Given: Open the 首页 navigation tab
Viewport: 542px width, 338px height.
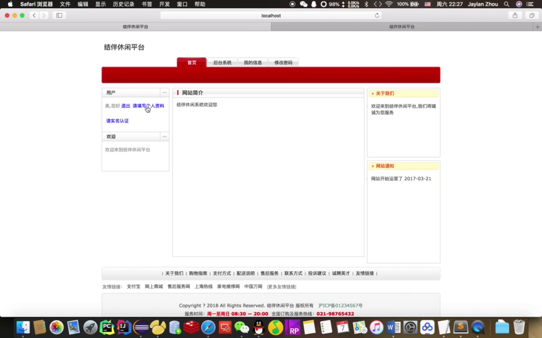Looking at the screenshot, I should tap(192, 63).
